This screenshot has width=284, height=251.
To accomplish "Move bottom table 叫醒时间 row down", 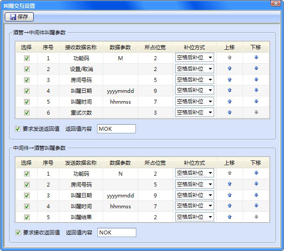I will click(256, 206).
